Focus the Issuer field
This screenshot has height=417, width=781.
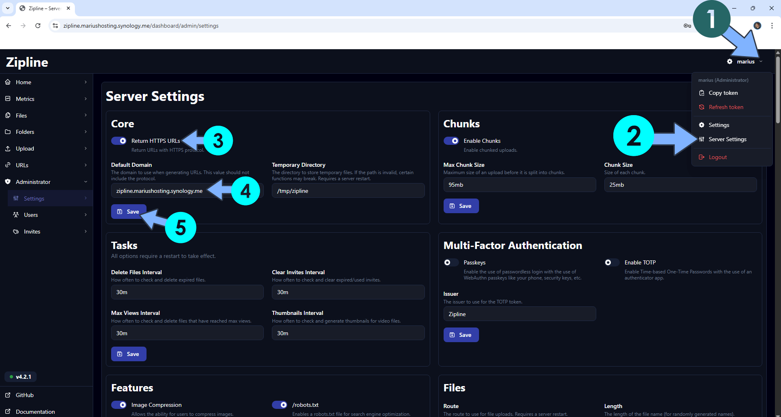(520, 314)
